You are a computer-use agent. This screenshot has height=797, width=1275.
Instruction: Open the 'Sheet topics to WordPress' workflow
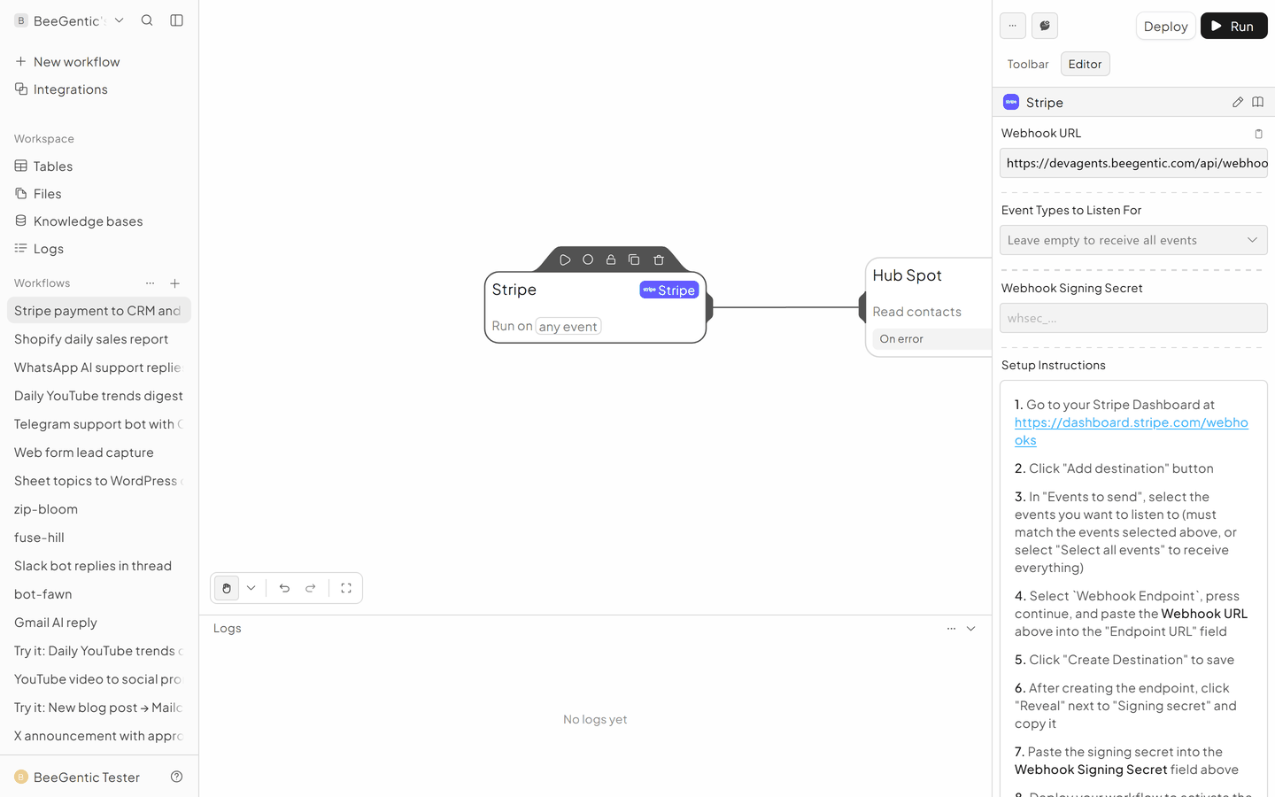(x=99, y=481)
